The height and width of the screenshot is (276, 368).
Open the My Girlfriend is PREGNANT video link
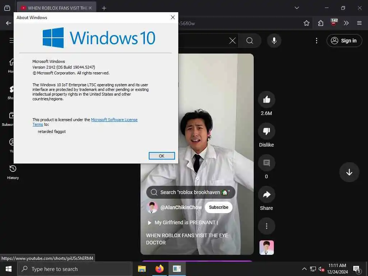click(183, 222)
